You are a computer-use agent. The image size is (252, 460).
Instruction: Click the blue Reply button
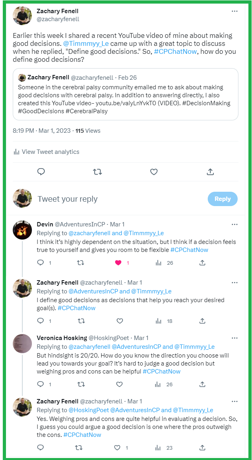pos(222,199)
